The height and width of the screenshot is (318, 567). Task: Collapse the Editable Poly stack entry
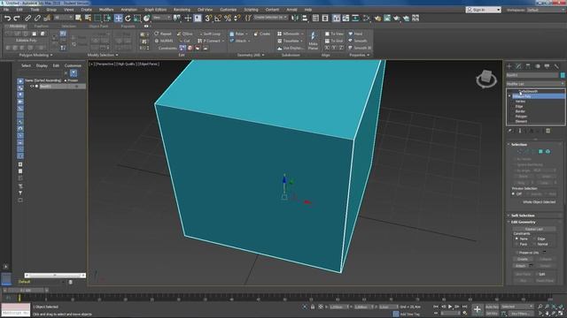click(509, 96)
